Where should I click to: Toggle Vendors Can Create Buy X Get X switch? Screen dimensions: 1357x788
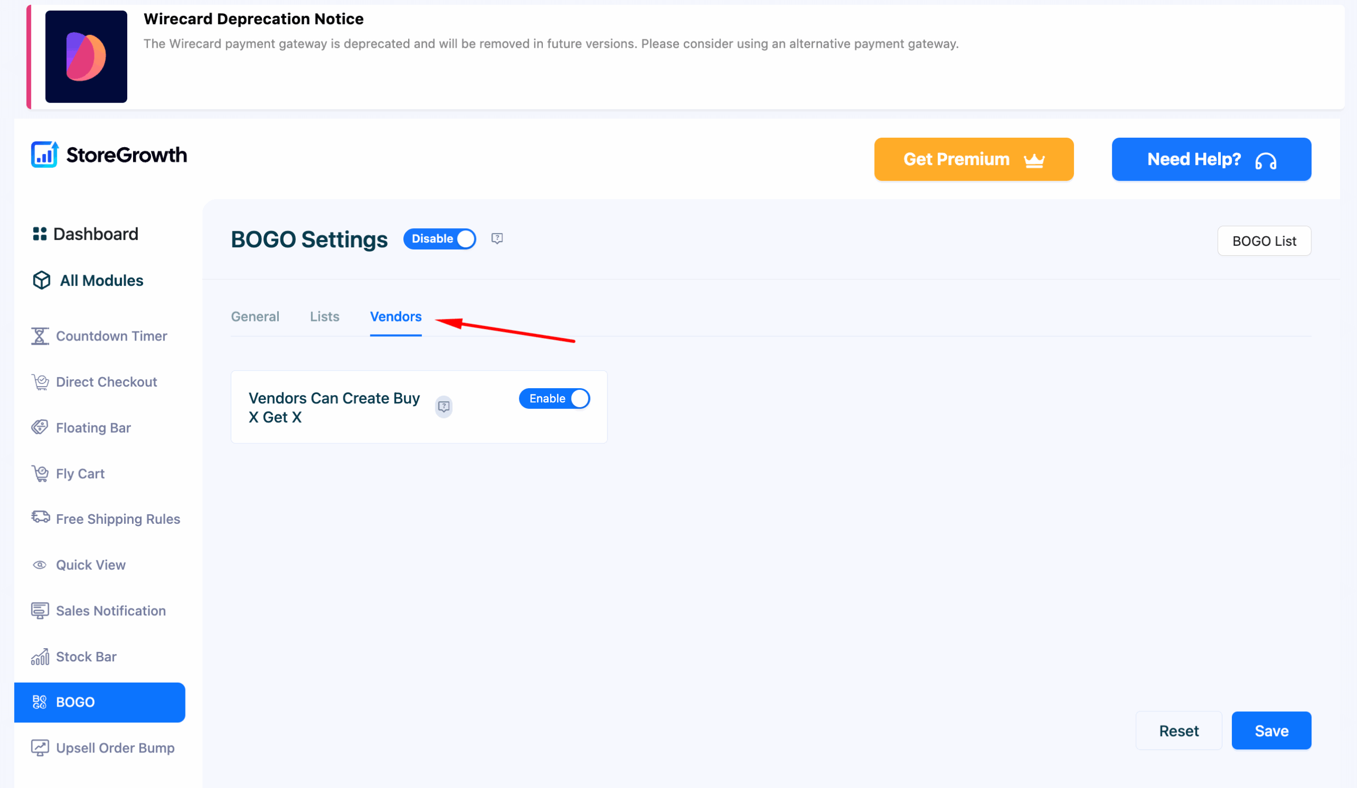[x=554, y=399]
